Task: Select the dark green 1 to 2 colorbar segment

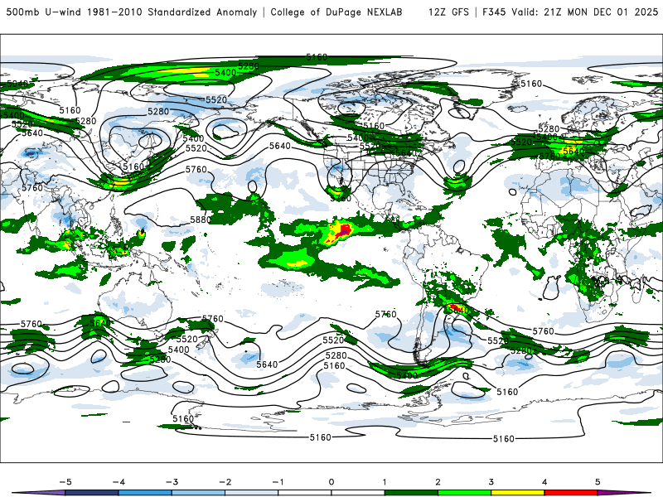Action: point(411,493)
